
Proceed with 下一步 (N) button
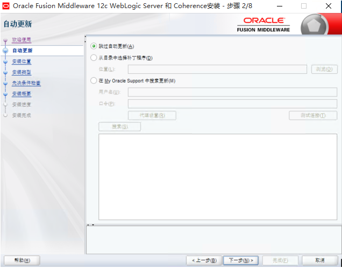tap(241, 260)
